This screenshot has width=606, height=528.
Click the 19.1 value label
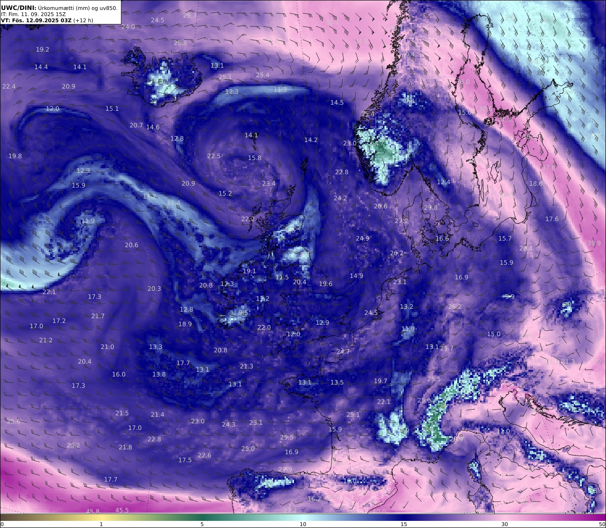(250, 271)
